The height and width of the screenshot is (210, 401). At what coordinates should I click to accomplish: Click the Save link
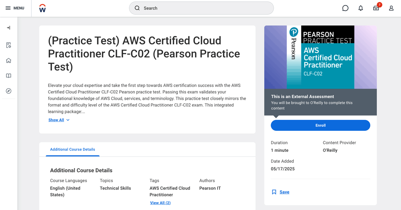[284, 192]
